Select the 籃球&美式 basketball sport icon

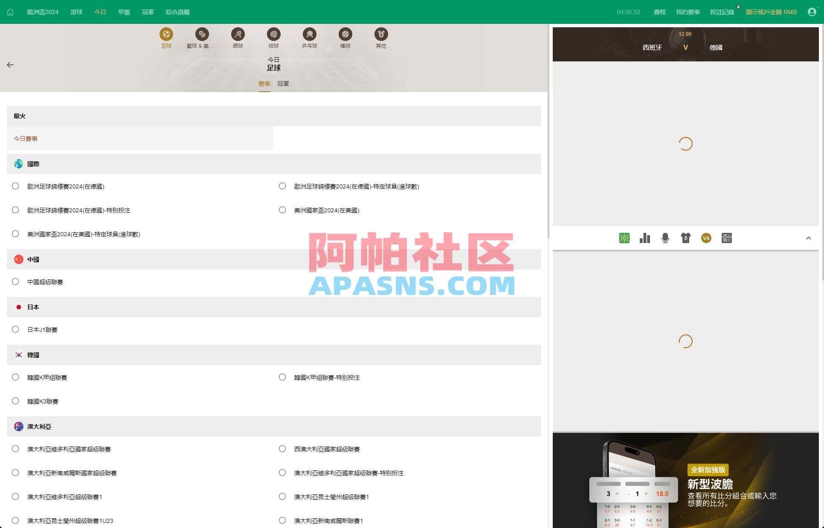tap(202, 34)
